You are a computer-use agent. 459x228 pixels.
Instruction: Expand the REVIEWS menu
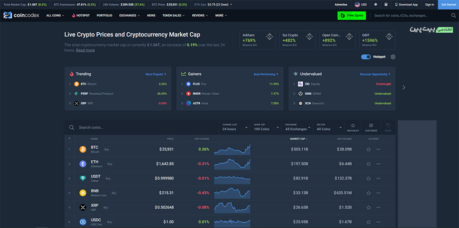[x=200, y=15]
